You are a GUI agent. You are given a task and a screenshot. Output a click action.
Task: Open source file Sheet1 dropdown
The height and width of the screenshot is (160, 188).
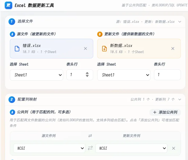click(36, 75)
